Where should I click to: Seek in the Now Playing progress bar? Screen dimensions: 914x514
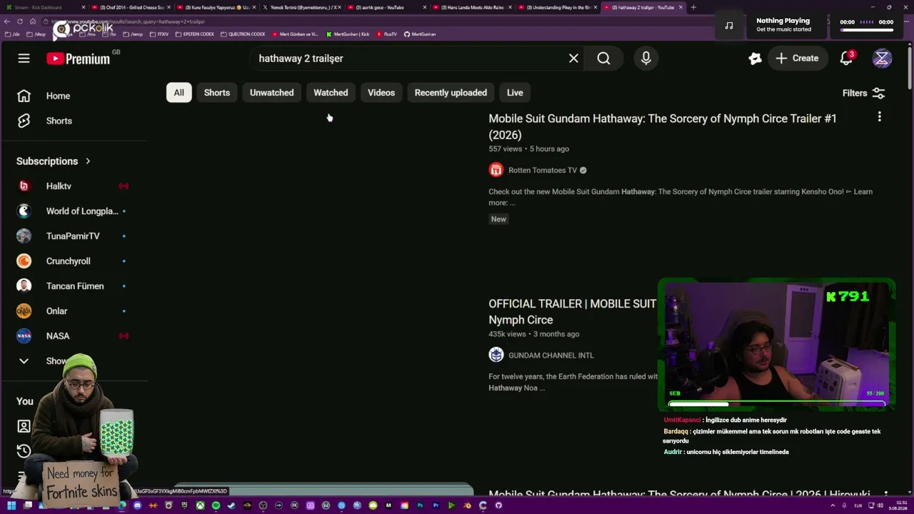point(867,30)
